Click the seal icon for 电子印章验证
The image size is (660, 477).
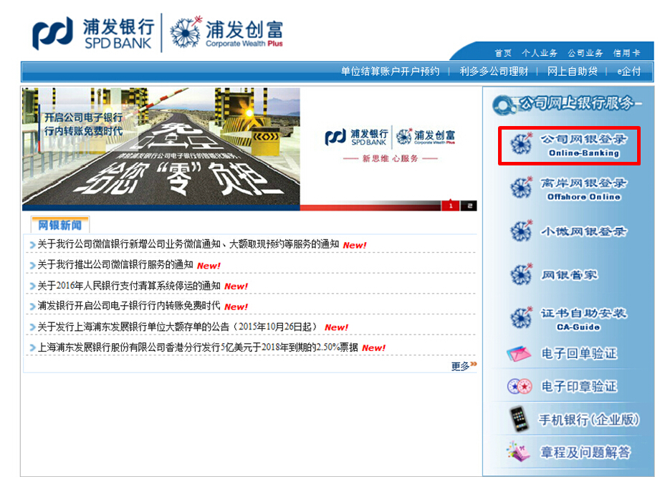(519, 387)
